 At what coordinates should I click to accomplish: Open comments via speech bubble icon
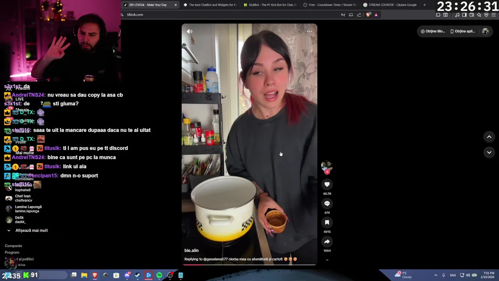coord(327,203)
